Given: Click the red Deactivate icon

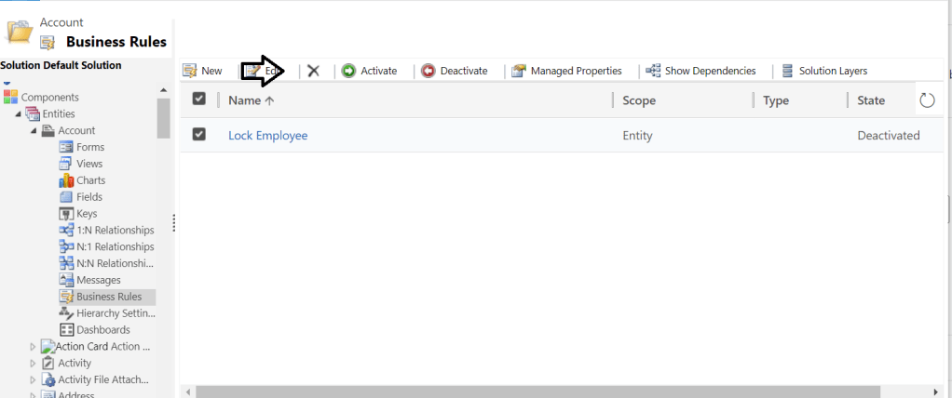Looking at the screenshot, I should click(428, 71).
